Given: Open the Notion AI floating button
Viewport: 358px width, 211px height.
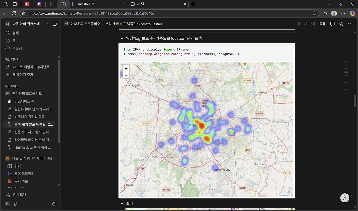Looking at the screenshot, I should tap(345, 198).
